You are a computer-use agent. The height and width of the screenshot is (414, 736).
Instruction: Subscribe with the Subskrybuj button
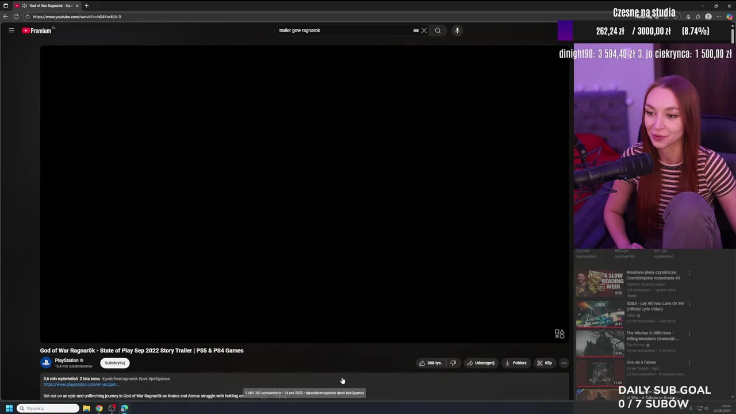(114, 363)
